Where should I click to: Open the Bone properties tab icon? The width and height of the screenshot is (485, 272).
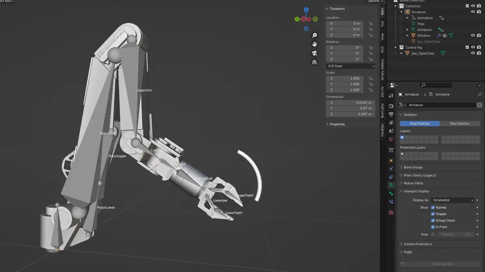click(391, 194)
